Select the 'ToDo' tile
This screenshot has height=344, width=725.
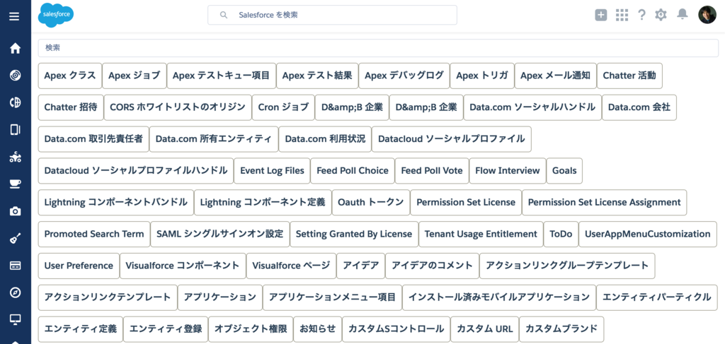click(561, 234)
